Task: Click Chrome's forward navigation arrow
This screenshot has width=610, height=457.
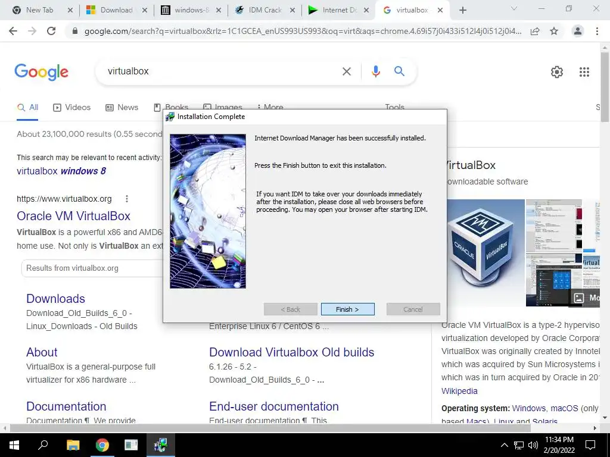Action: click(x=32, y=31)
